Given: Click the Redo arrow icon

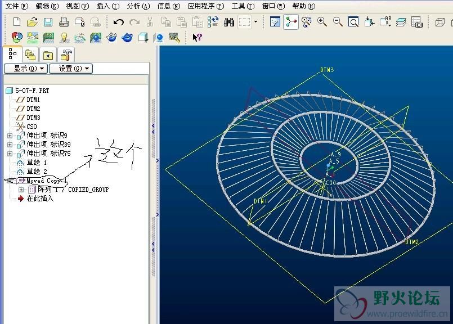Looking at the screenshot, I should click(x=134, y=22).
